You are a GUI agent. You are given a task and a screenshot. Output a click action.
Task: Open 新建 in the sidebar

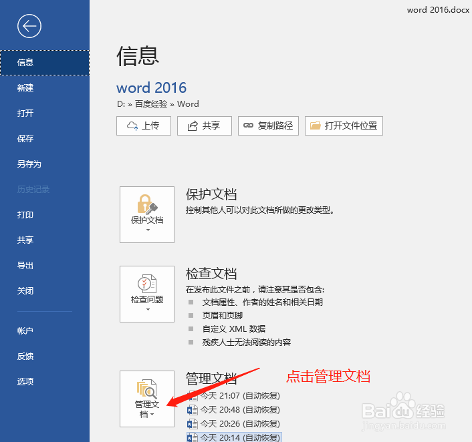coord(45,87)
